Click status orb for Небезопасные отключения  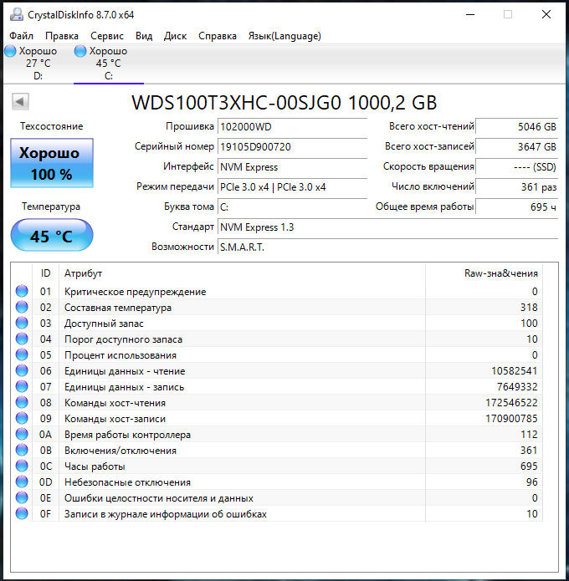22,482
